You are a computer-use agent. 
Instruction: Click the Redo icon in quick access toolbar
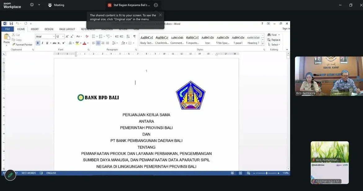26,23
